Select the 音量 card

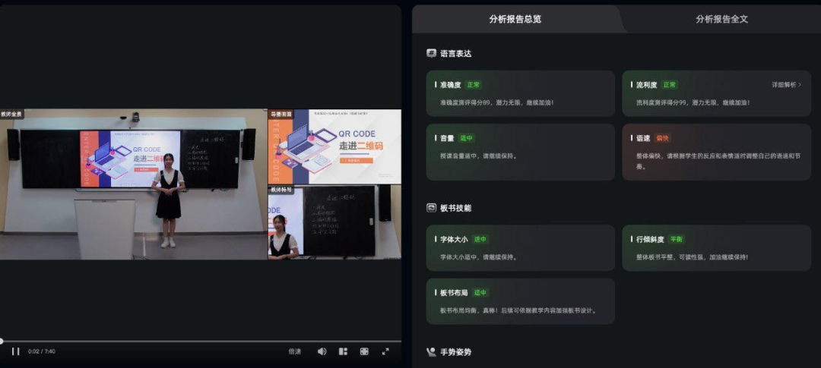521,152
